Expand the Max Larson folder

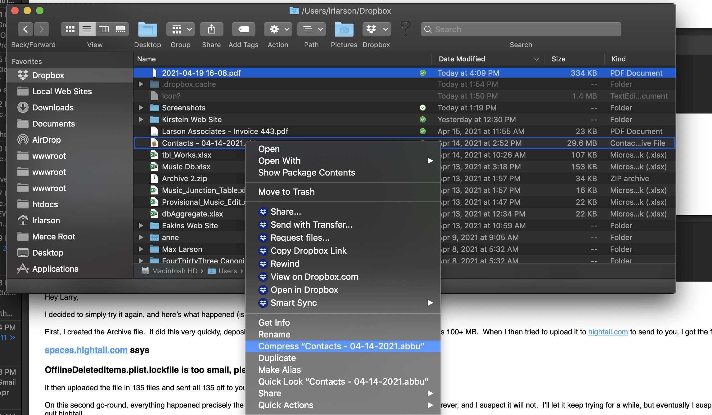(141, 249)
